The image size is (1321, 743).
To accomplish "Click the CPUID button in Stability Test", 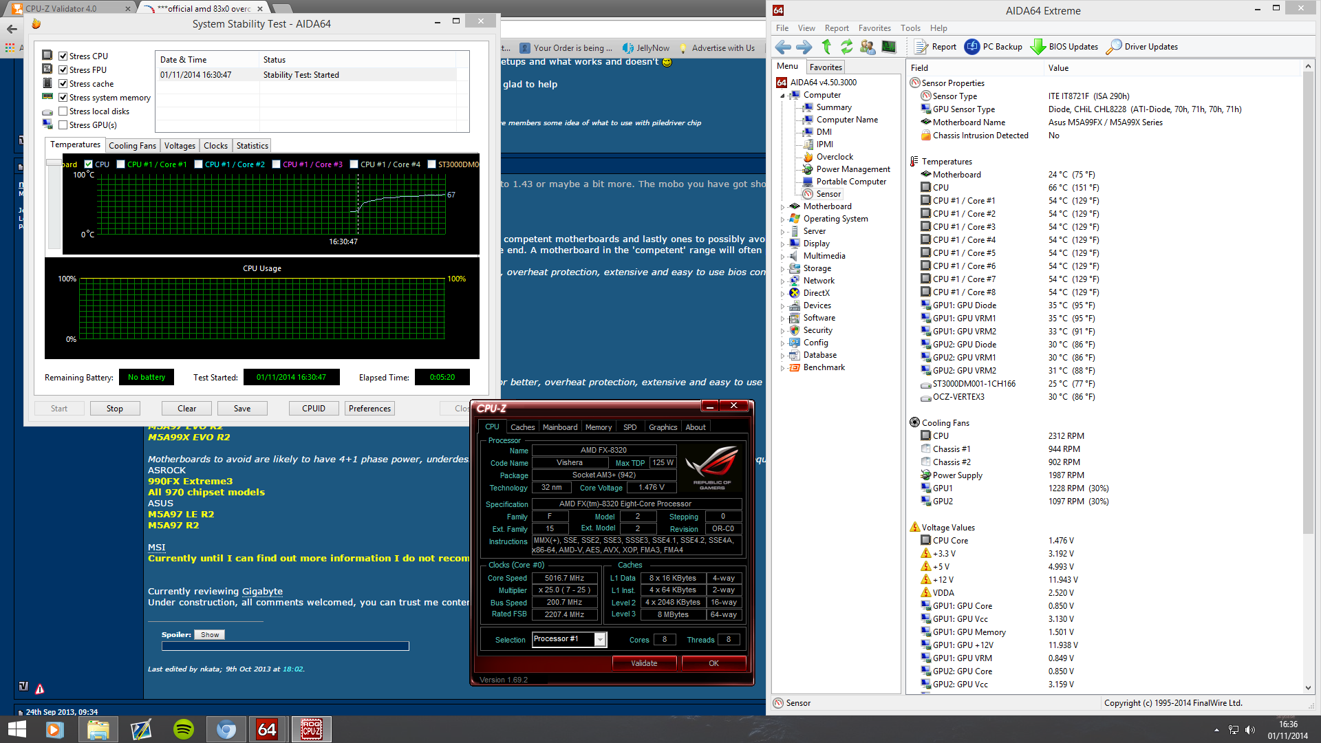I will coord(314,409).
